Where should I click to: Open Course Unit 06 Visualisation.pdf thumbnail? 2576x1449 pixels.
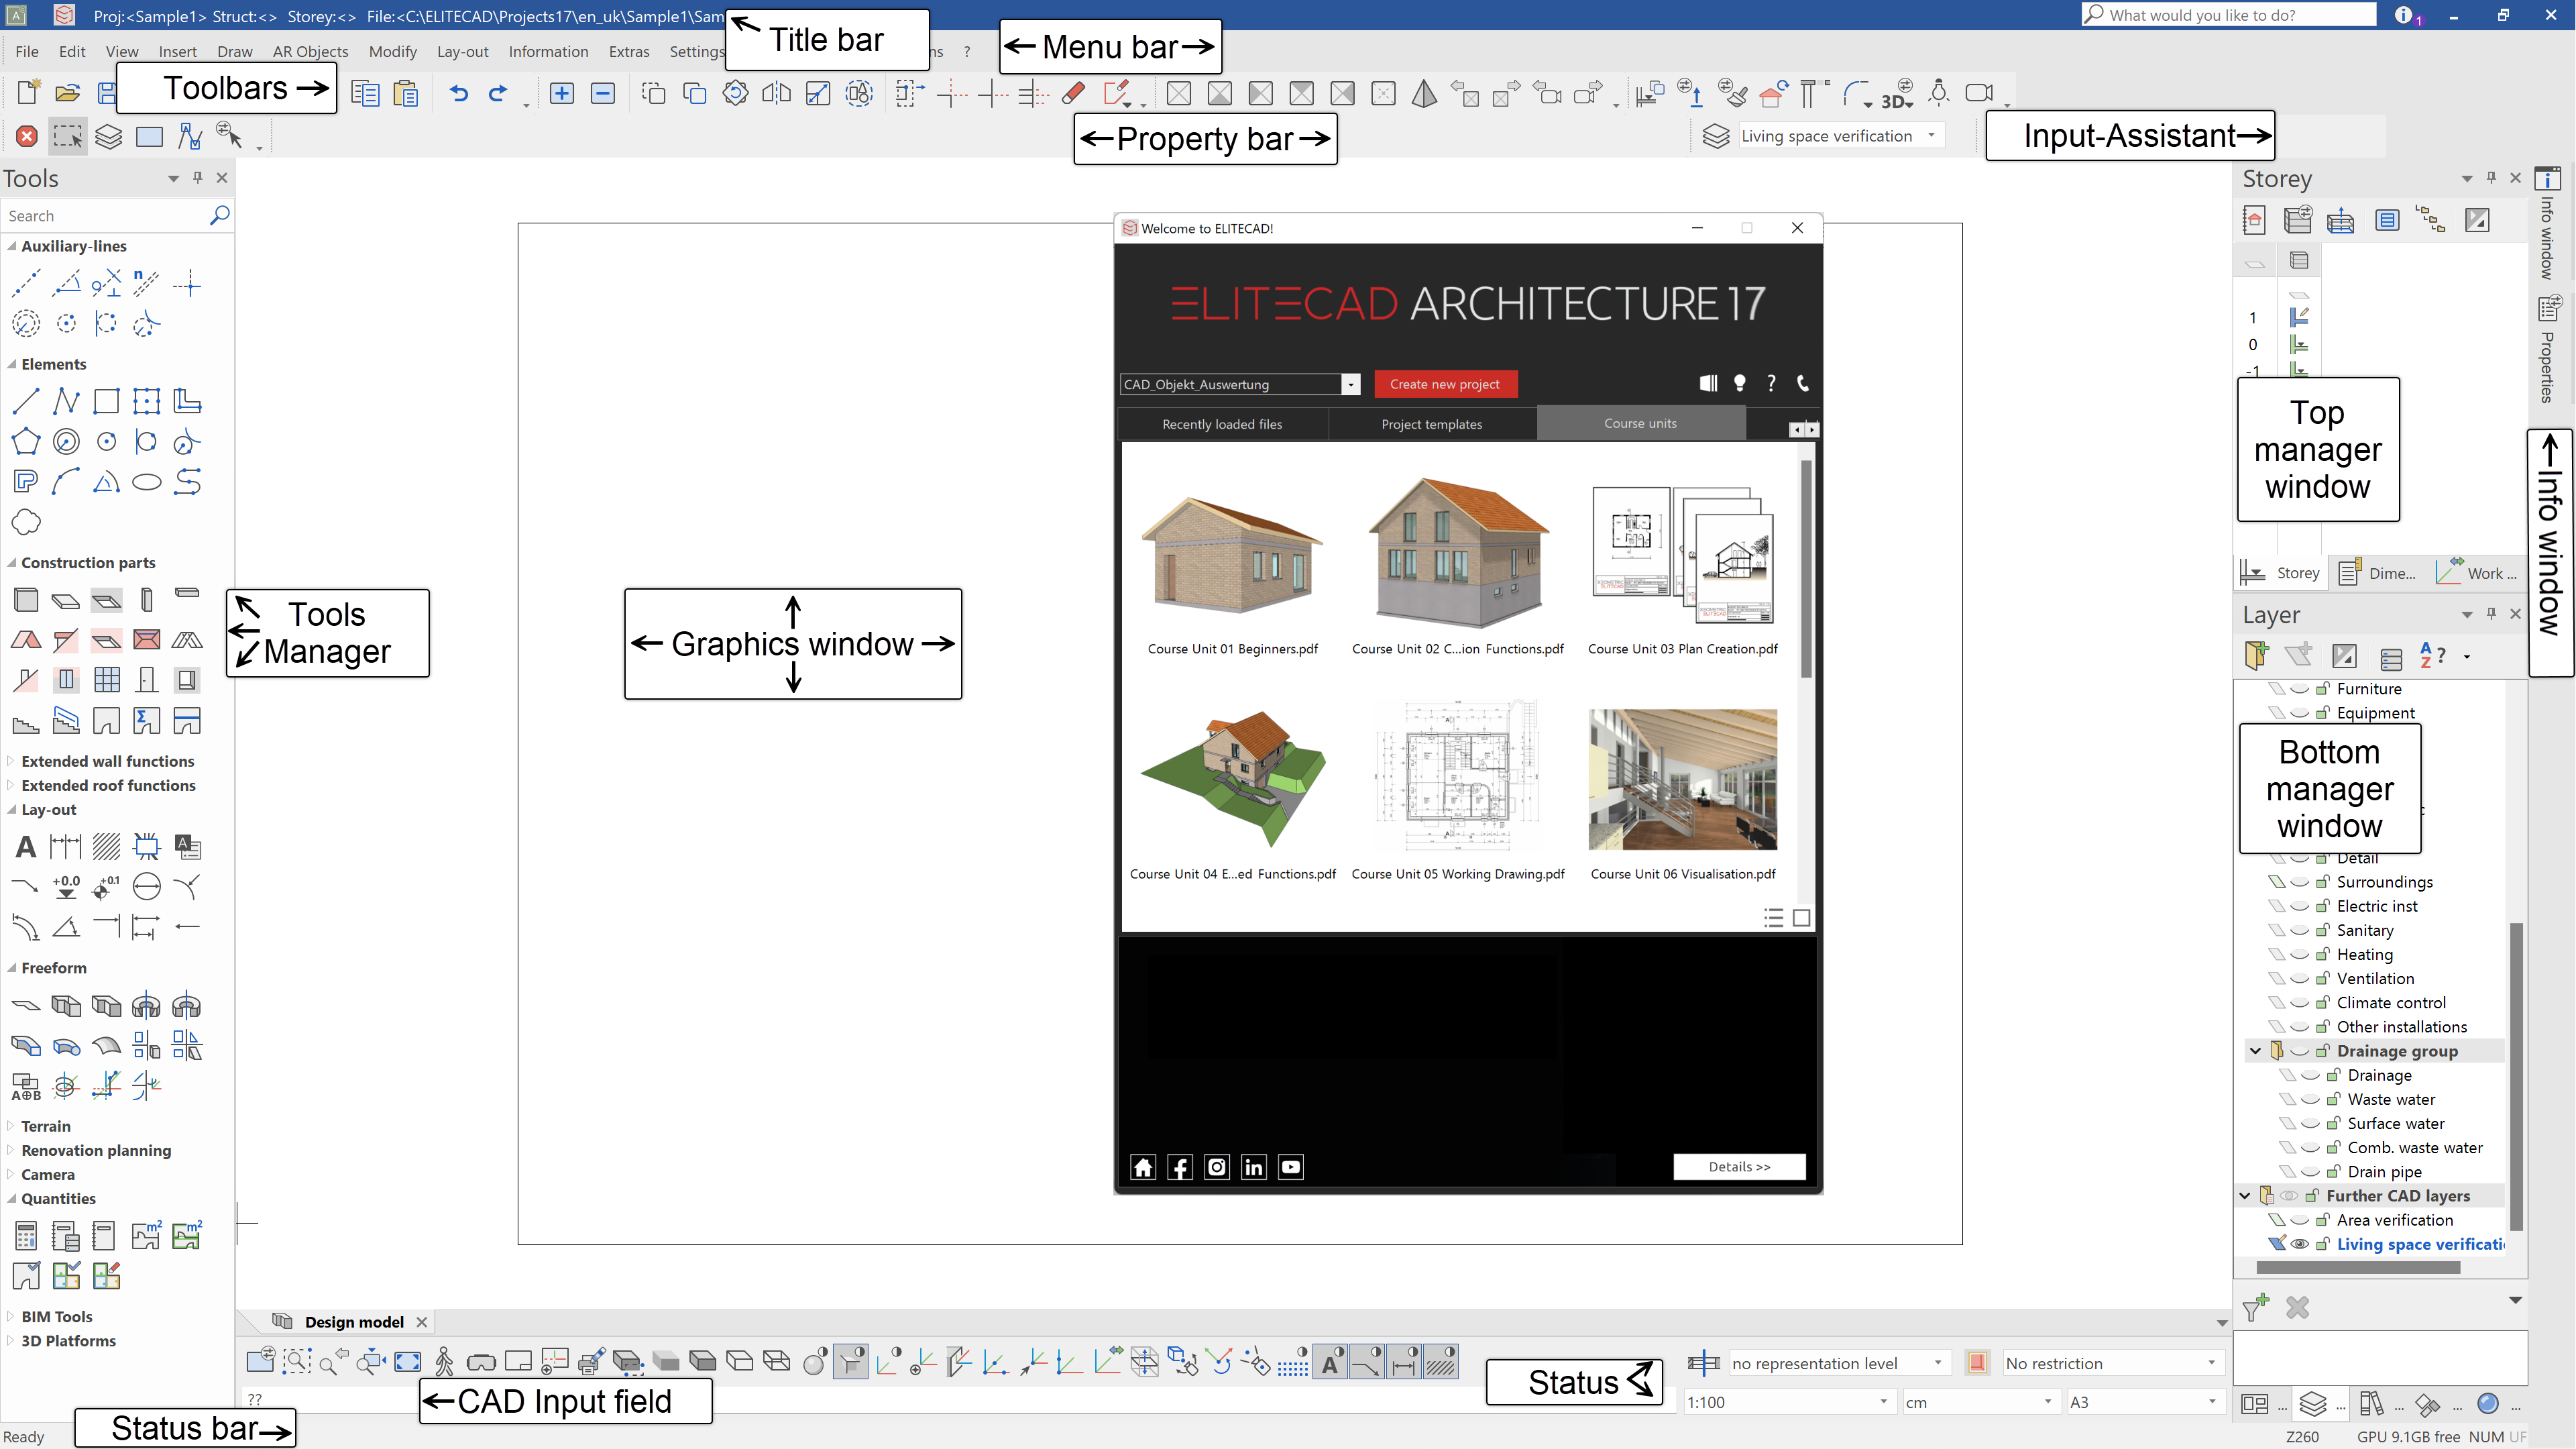(1683, 779)
